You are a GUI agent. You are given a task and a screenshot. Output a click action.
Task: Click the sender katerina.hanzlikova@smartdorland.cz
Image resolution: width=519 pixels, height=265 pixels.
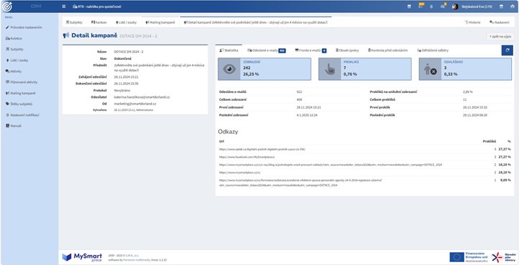click(142, 97)
